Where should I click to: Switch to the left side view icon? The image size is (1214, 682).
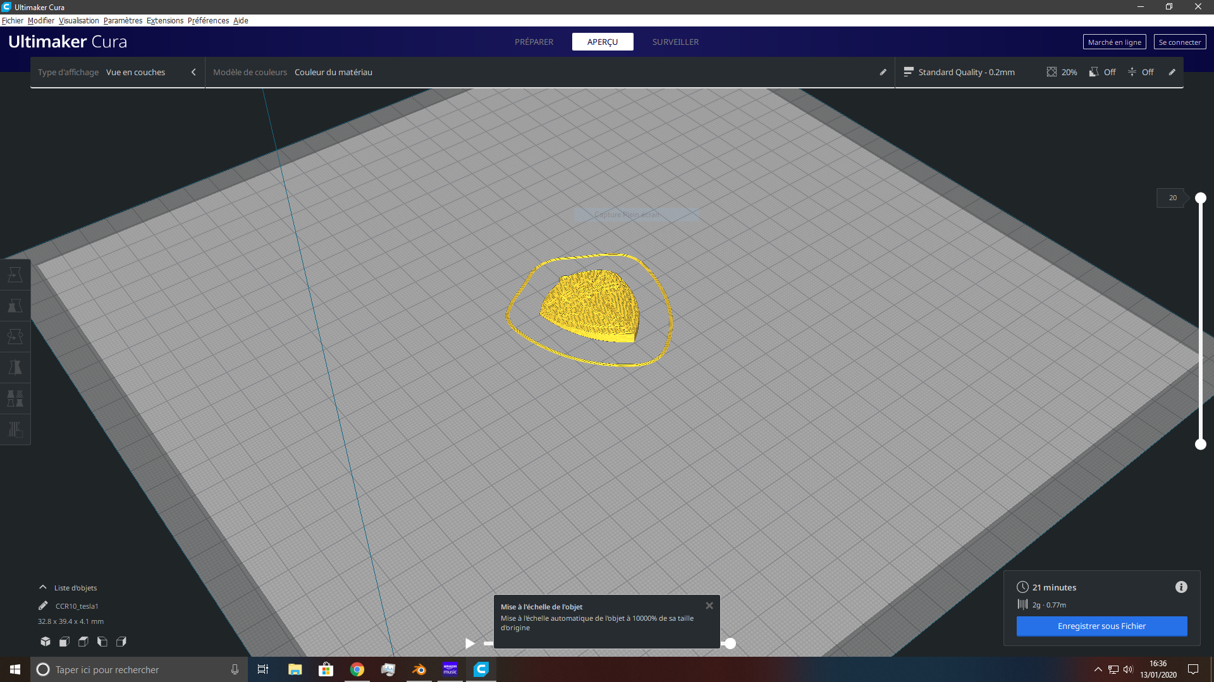[102, 642]
